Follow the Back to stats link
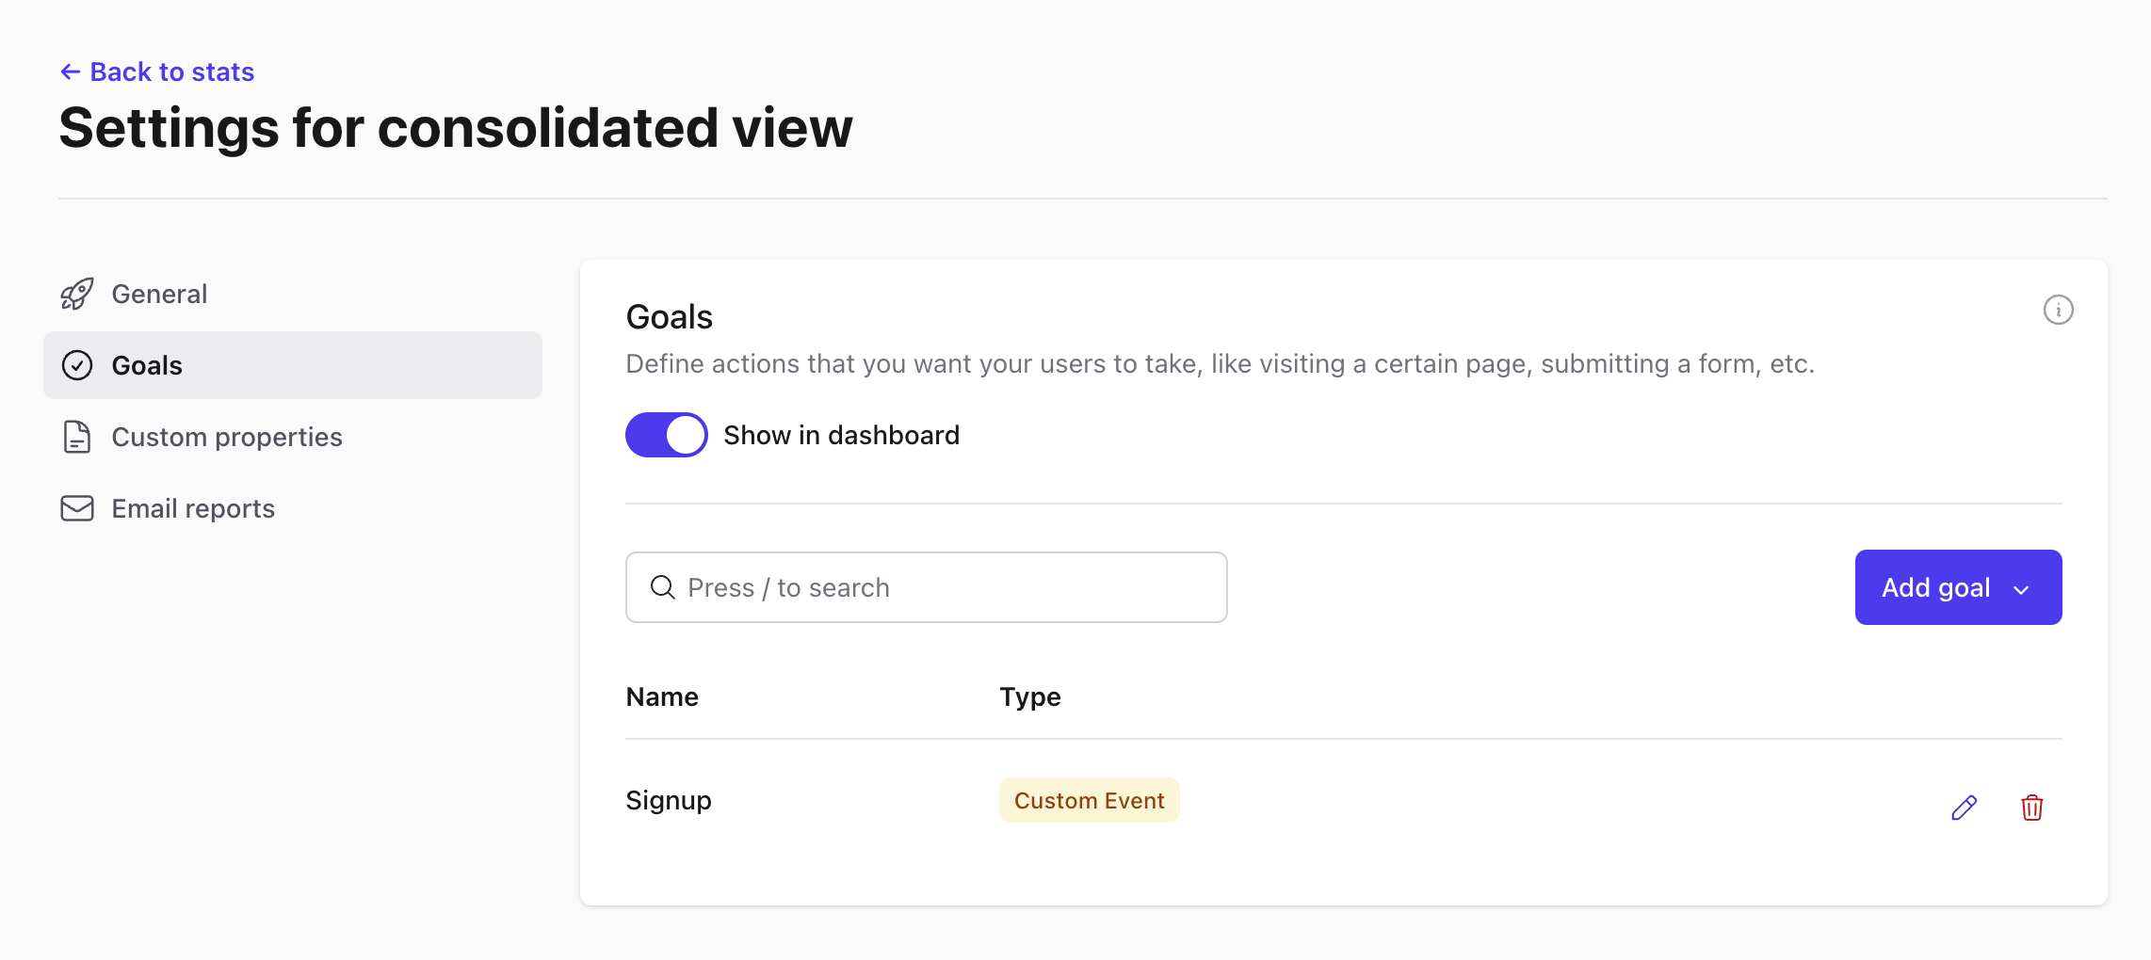 (171, 72)
